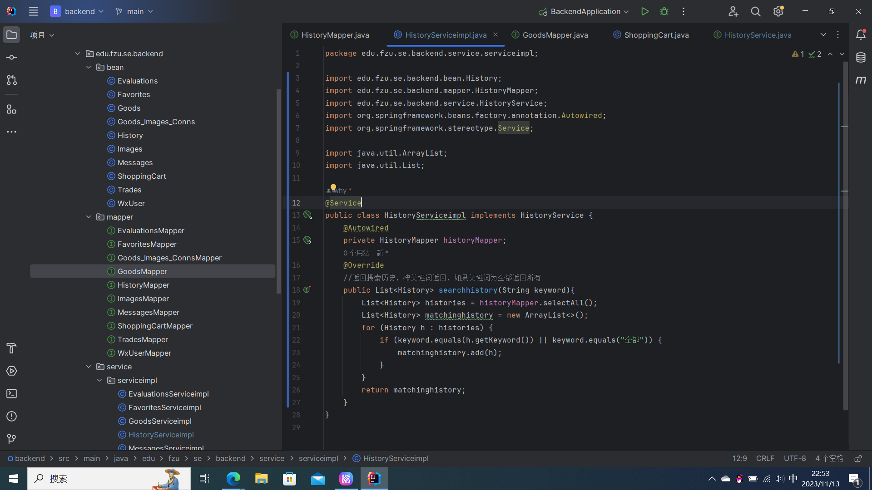The height and width of the screenshot is (490, 872).
Task: Collapse the mapper package node
Action: pos(89,217)
